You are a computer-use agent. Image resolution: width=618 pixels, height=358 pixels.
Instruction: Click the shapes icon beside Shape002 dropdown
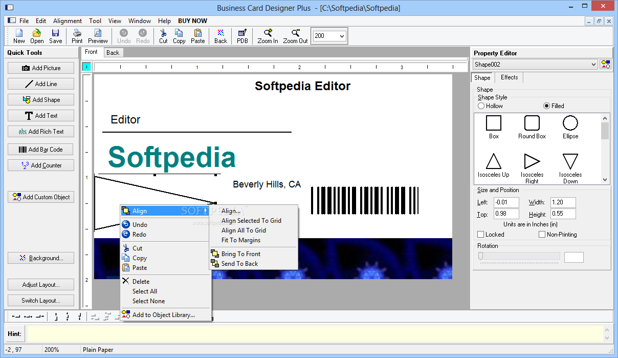click(606, 65)
